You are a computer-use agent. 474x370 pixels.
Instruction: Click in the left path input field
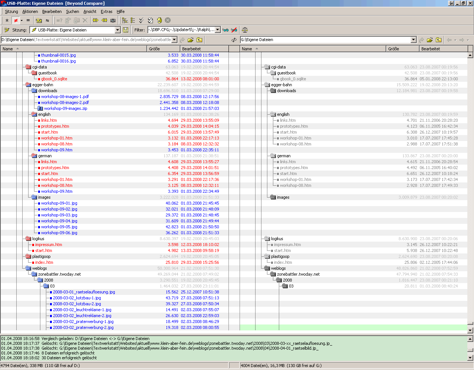(x=86, y=40)
